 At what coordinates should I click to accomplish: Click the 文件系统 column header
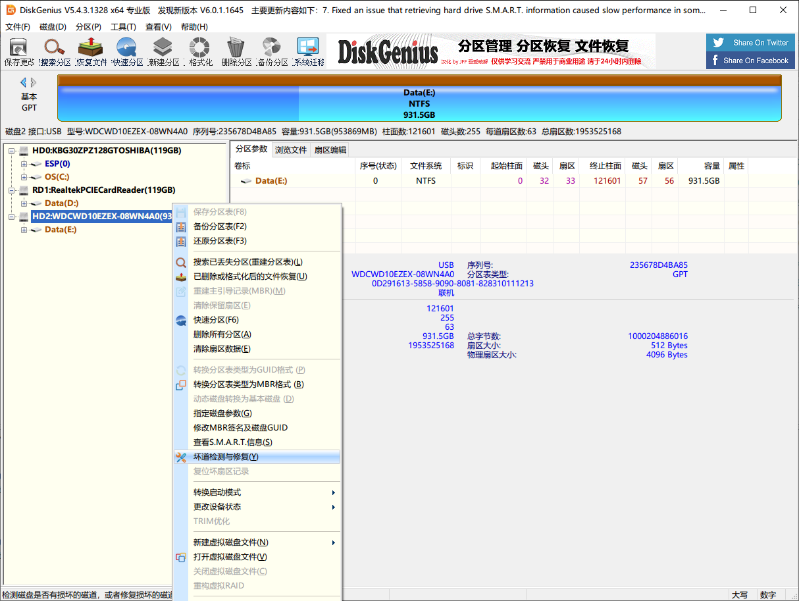pos(426,166)
